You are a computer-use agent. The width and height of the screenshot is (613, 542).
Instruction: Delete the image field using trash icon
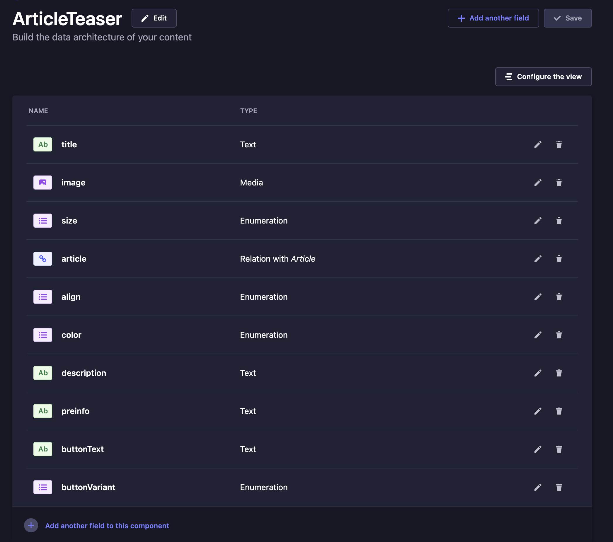coord(559,183)
